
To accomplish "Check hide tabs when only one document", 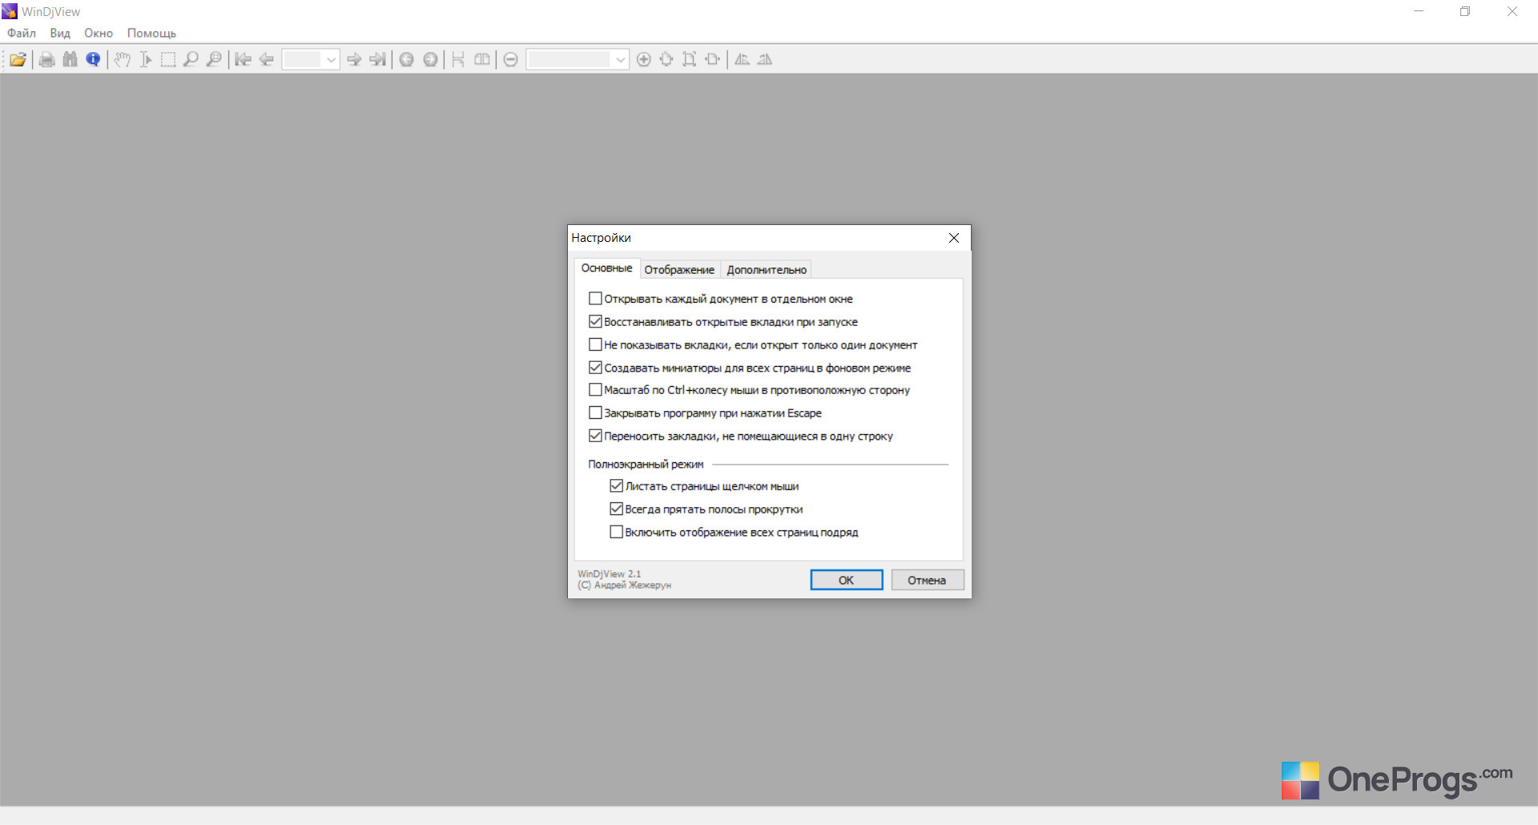I will point(753,345).
